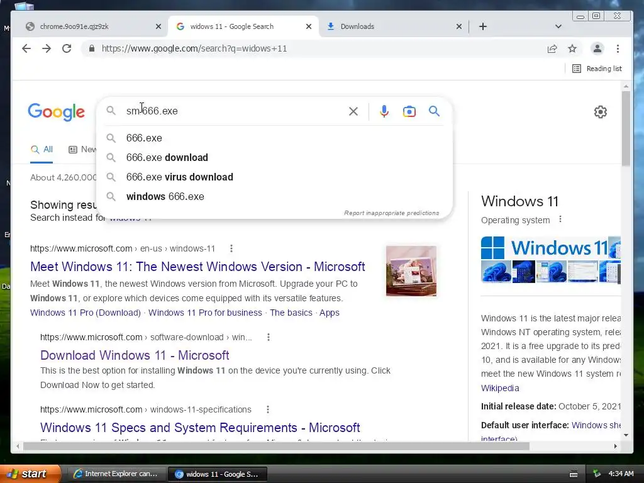Click the green tray notification icon

coord(597,474)
